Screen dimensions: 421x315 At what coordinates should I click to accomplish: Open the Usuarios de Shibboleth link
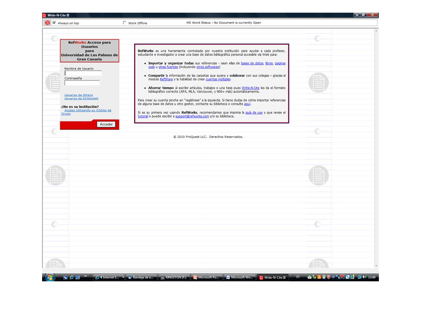click(82, 98)
